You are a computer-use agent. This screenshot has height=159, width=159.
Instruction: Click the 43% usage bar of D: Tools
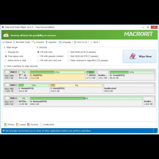pos(132,72)
